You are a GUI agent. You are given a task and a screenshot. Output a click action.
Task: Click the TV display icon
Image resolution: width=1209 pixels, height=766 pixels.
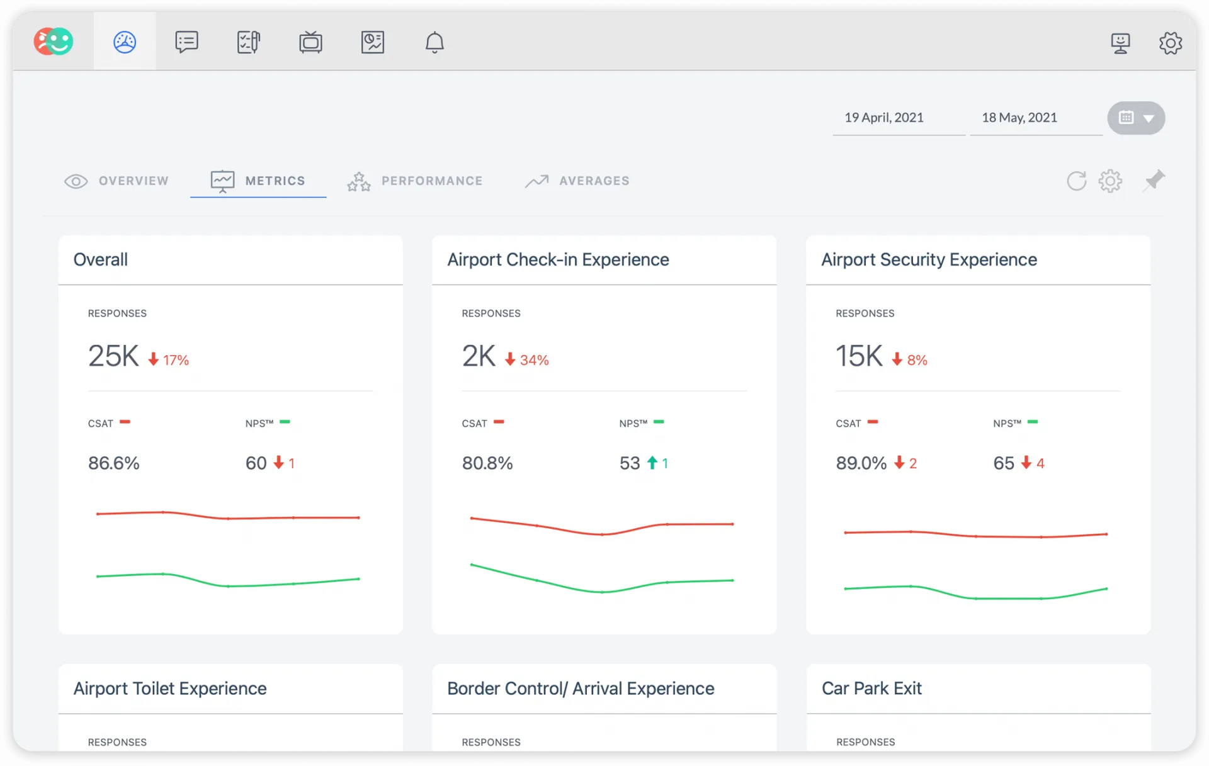[310, 42]
